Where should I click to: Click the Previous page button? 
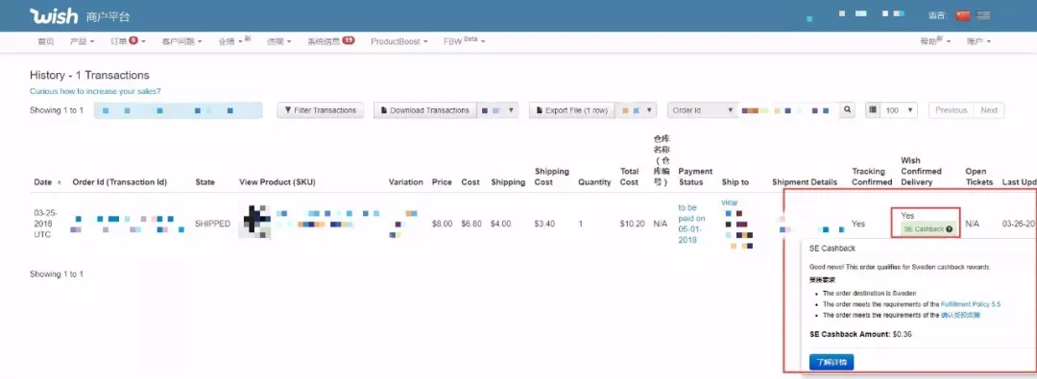pyautogui.click(x=951, y=110)
